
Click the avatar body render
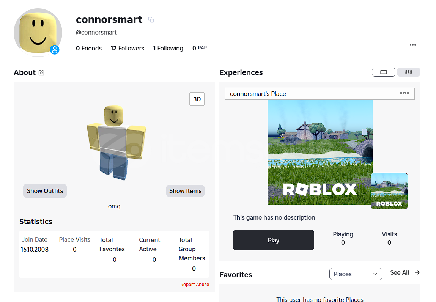coord(116,142)
